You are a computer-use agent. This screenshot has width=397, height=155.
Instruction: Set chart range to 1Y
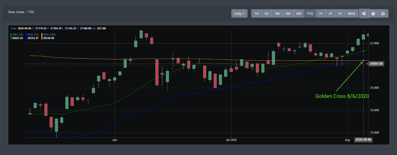point(321,14)
